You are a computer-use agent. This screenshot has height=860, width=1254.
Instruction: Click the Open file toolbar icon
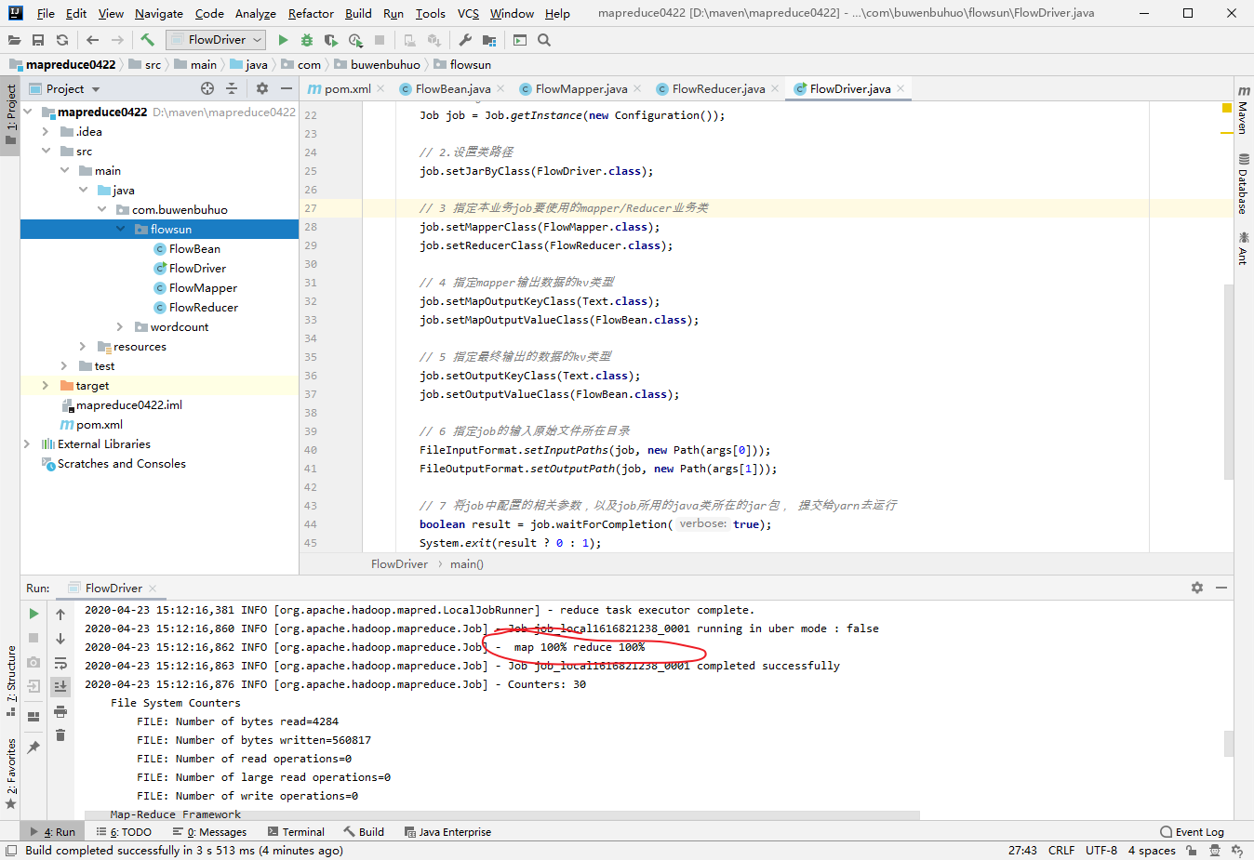[x=14, y=40]
